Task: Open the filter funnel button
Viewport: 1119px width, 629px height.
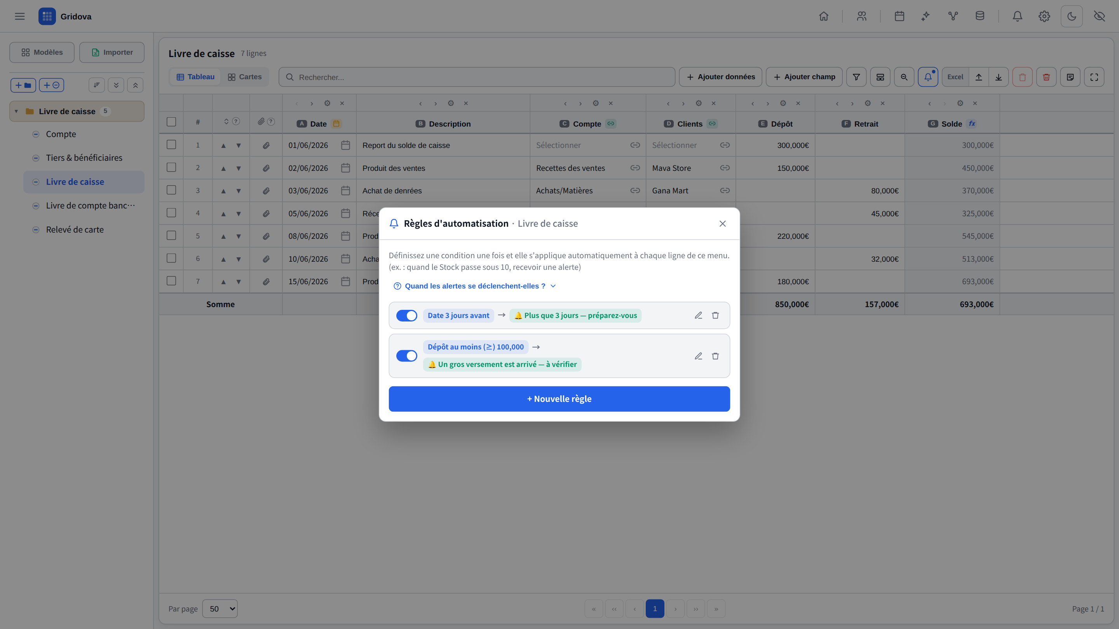Action: [x=856, y=77]
